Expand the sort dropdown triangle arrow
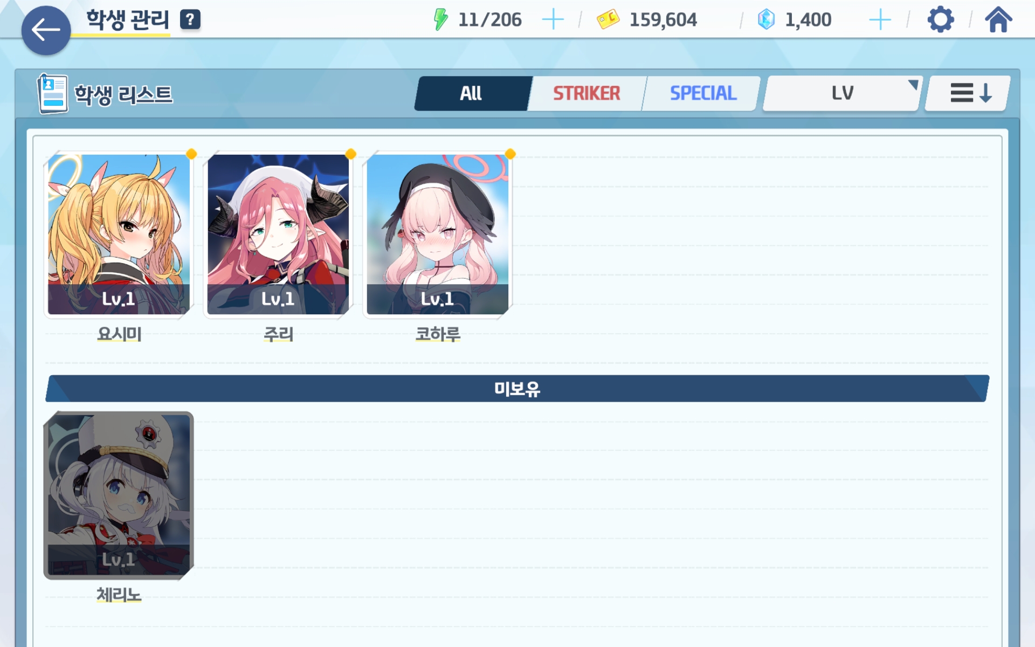1035x647 pixels. [x=913, y=85]
